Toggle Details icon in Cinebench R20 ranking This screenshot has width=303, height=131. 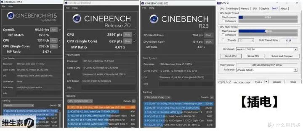(x=134, y=101)
